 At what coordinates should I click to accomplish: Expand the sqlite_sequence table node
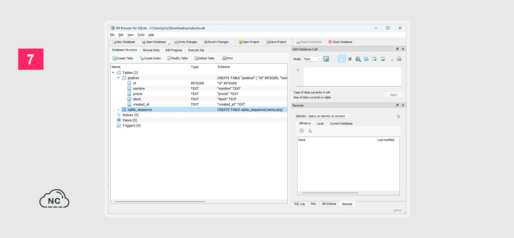pyautogui.click(x=119, y=110)
